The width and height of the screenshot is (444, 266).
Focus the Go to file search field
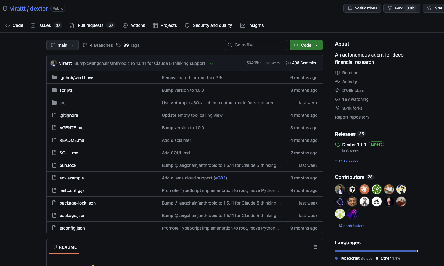coord(256,45)
